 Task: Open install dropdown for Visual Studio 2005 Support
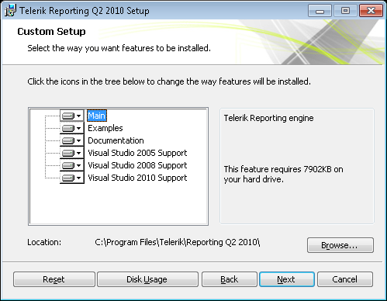[72, 153]
